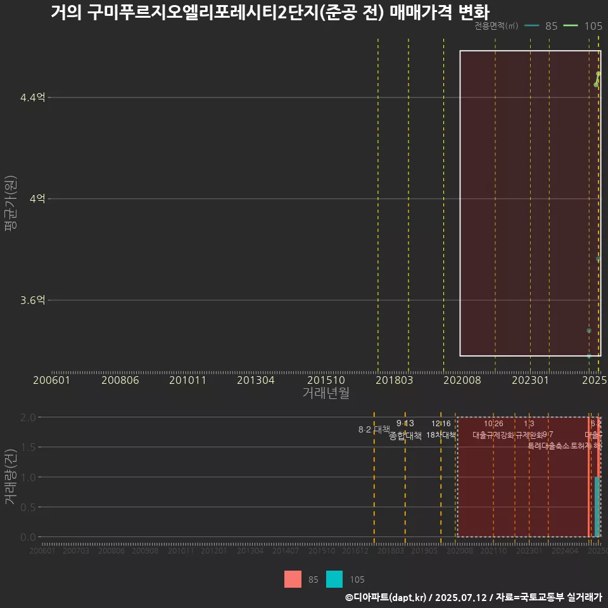Image resolution: width=608 pixels, height=608 pixels.
Task: Click the 85 line sample in top legend
Action: click(531, 26)
